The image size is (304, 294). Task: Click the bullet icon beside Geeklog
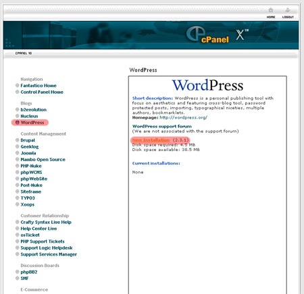point(17,146)
